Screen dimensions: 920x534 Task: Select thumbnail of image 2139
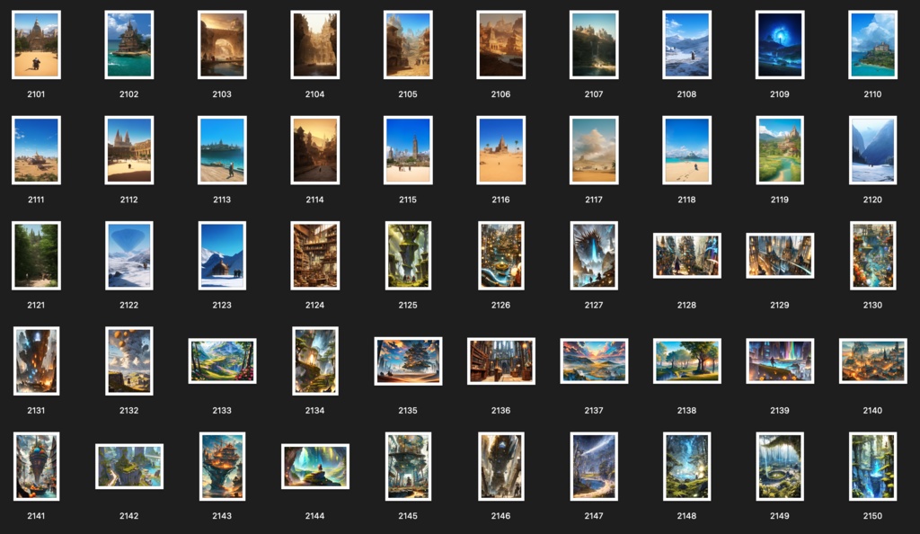(780, 360)
